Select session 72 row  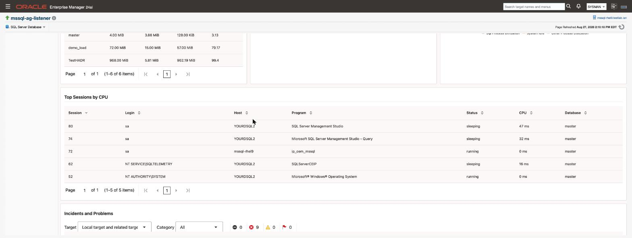(343, 152)
